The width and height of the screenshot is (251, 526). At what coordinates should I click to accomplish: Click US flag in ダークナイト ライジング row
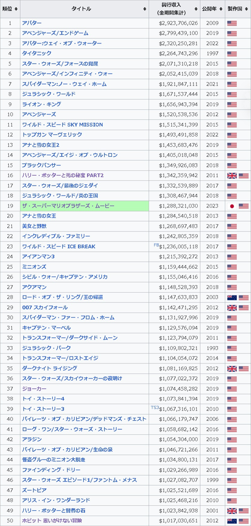click(x=244, y=368)
